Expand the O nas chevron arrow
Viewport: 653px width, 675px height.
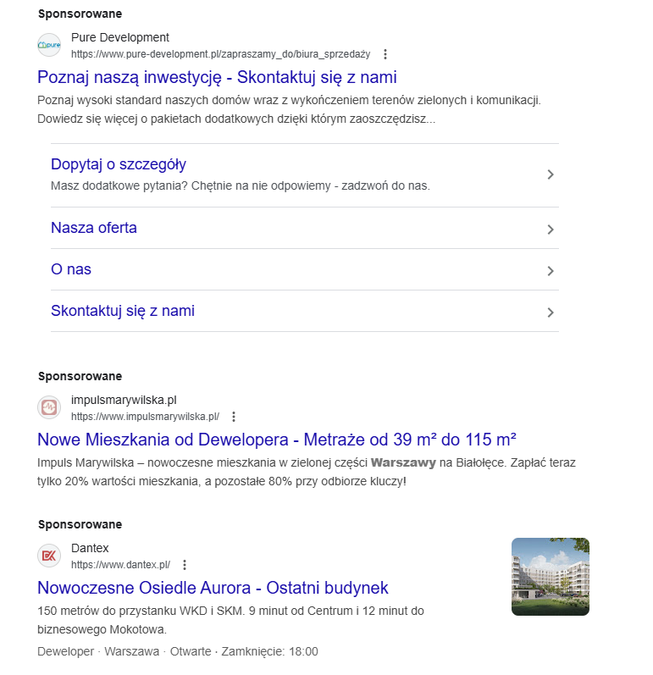coord(551,271)
